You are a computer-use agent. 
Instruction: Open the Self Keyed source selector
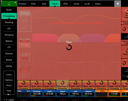click(25, 70)
